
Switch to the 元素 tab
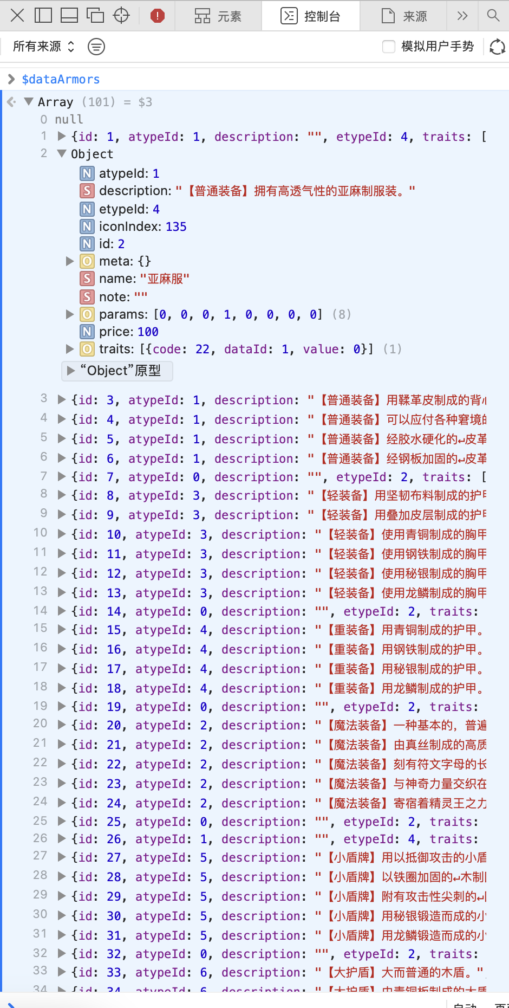pos(218,16)
